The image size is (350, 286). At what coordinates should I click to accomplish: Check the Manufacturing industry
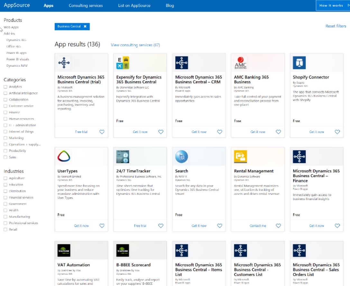(x=5, y=217)
